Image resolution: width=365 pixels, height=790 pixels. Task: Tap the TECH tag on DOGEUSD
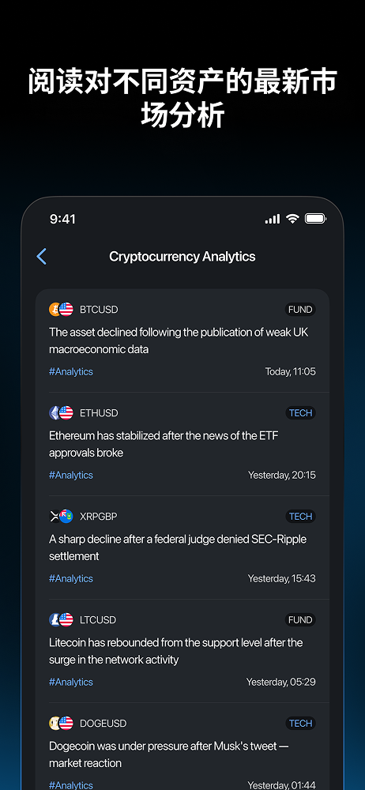point(300,723)
